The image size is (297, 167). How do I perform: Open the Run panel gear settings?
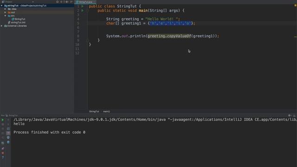pyautogui.click(x=290, y=116)
